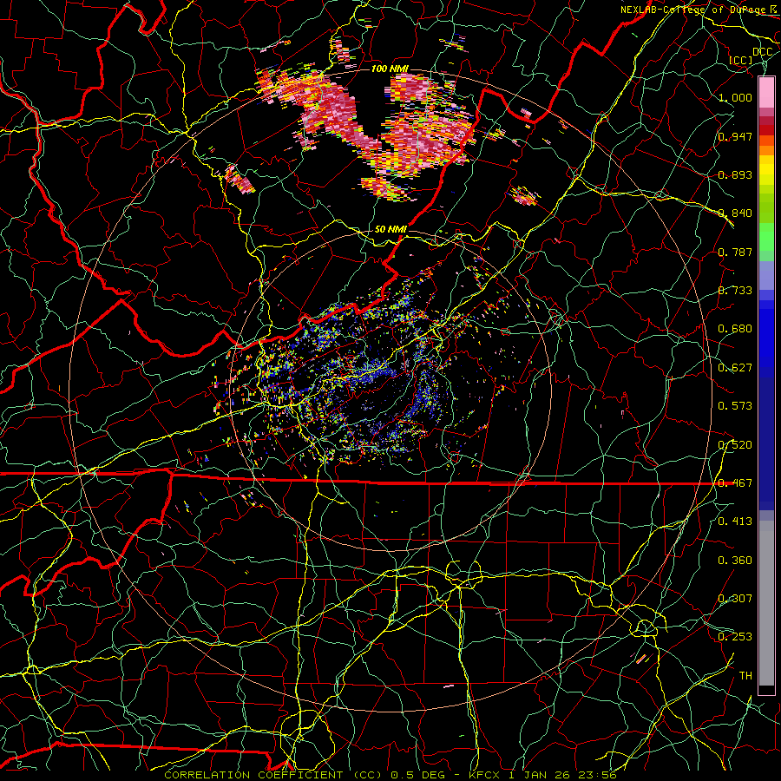Select the 0.520 scale value
This screenshot has height=781, width=781.
coord(735,445)
